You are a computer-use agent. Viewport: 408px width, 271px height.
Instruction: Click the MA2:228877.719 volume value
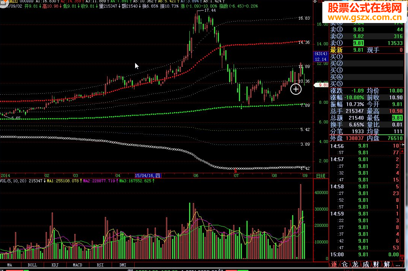click(99, 181)
